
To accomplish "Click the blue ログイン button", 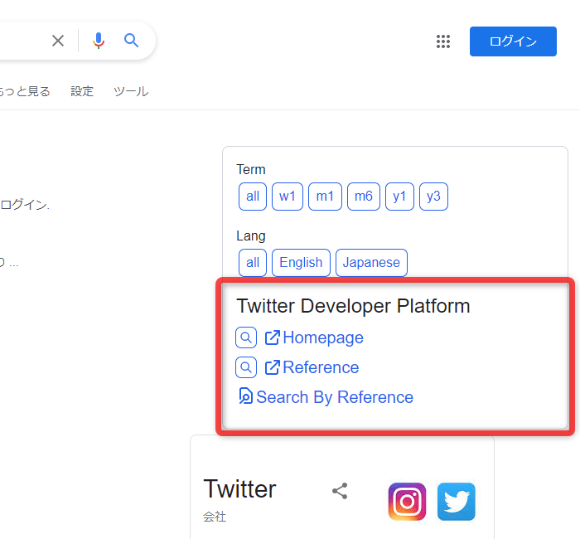I will pos(513,41).
